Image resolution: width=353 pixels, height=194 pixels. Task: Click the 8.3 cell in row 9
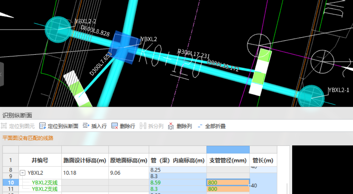click(178, 176)
